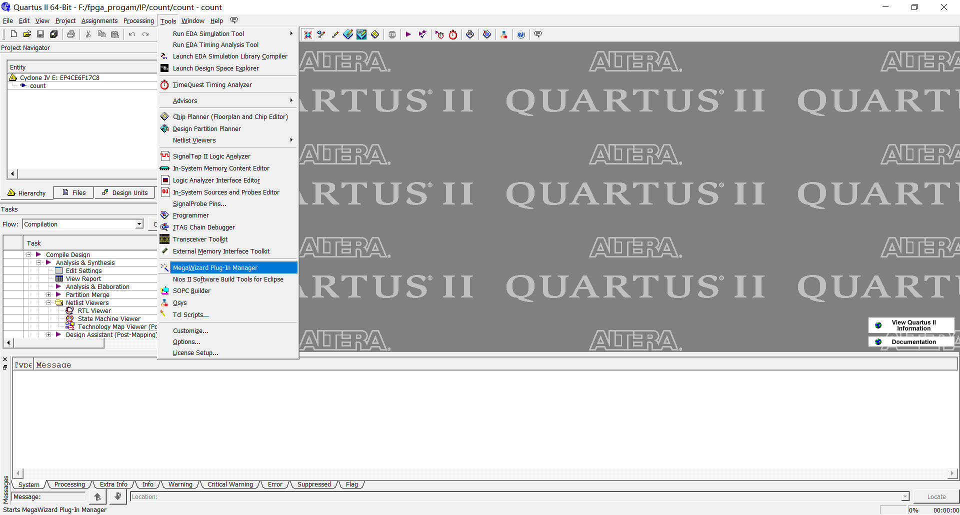The height and width of the screenshot is (515, 960).
Task: Click the previous message up-arrow button
Action: [97, 496]
